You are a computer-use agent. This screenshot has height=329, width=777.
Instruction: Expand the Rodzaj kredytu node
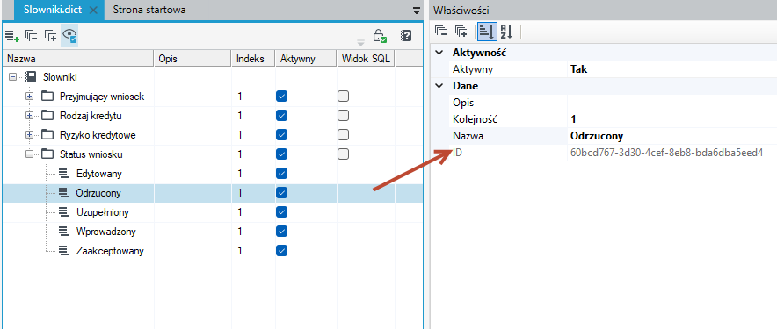pyautogui.click(x=29, y=116)
